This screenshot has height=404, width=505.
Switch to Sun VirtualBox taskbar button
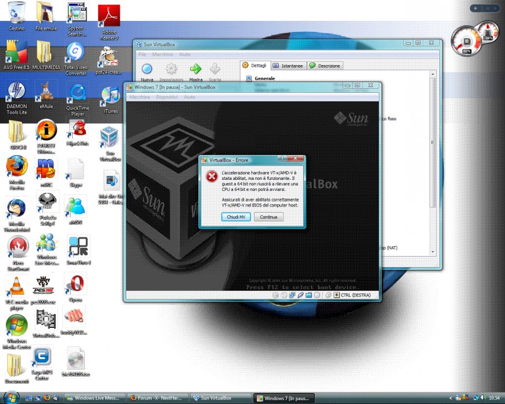[x=221, y=398]
